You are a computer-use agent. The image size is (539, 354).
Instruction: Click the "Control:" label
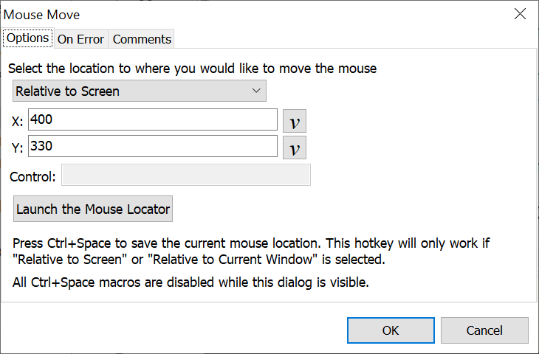pyautogui.click(x=33, y=177)
